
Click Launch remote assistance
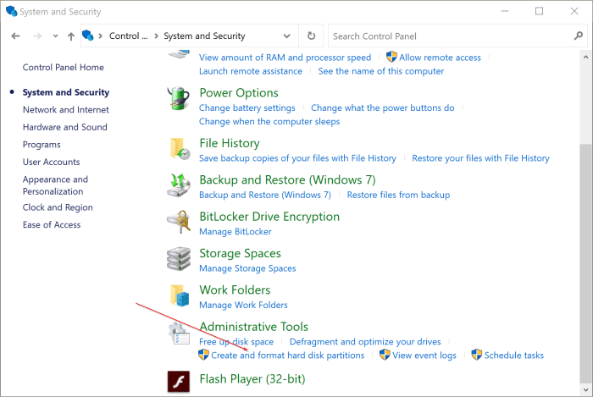[251, 71]
